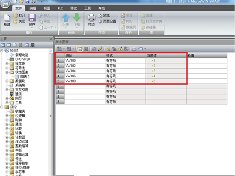Screen dimensions: 235x176
Task: Collapse the 项目1 tree node
Action: click(x=2, y=51)
